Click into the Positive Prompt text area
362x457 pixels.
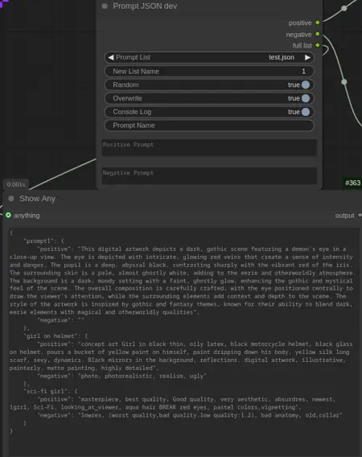(x=209, y=147)
